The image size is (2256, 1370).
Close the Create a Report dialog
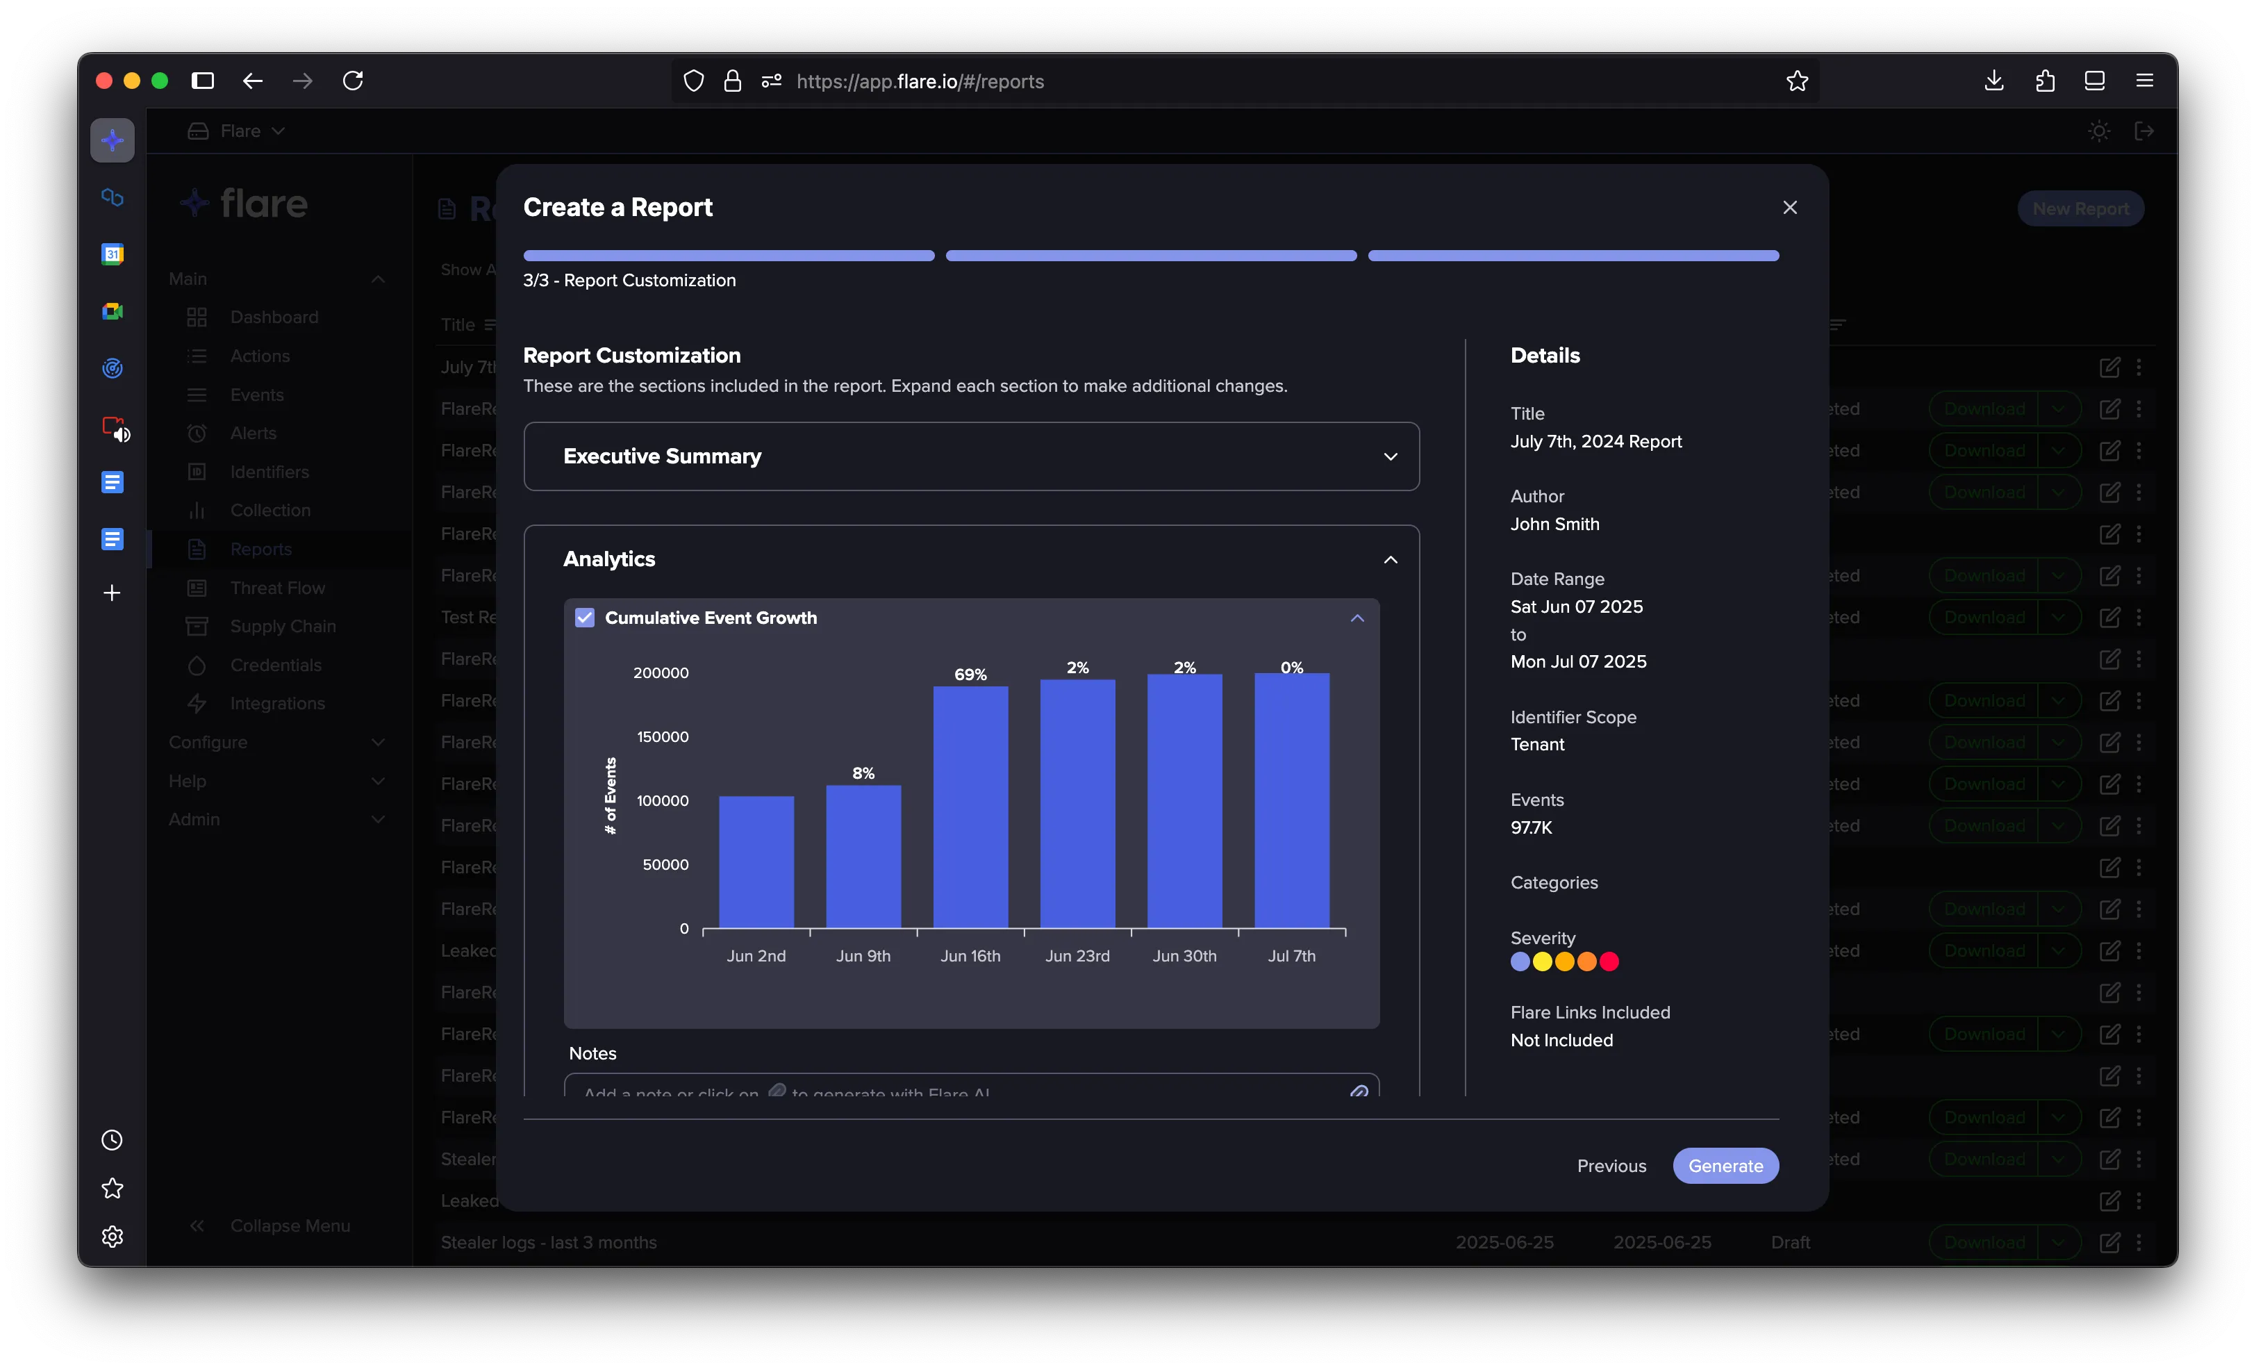[x=1790, y=208]
